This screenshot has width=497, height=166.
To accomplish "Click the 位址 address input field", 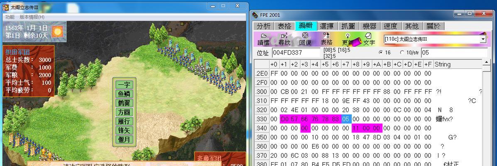I will 296,53.
